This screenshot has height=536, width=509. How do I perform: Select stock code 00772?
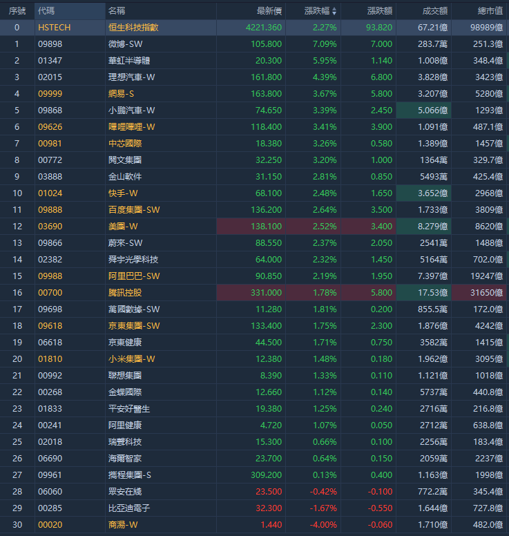[50, 160]
